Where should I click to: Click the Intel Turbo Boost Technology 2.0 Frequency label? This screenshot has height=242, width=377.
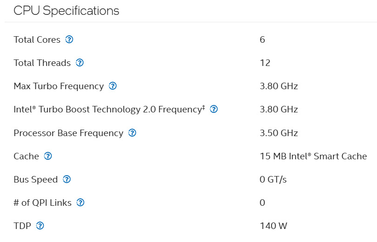(109, 109)
